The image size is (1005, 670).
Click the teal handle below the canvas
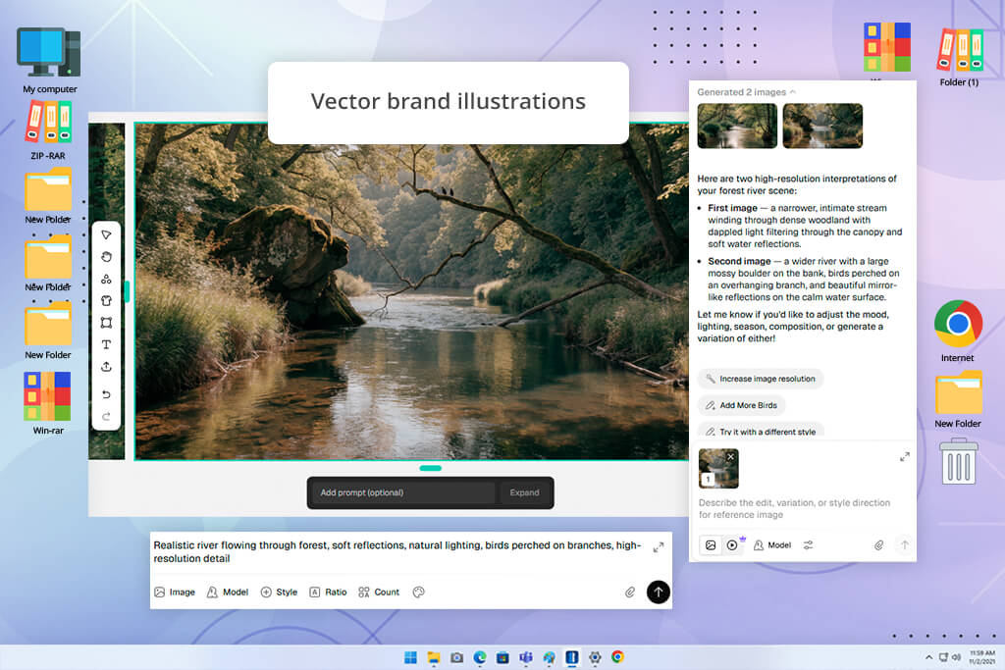[x=430, y=468]
